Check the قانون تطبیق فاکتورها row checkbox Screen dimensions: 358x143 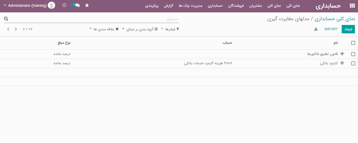click(353, 54)
